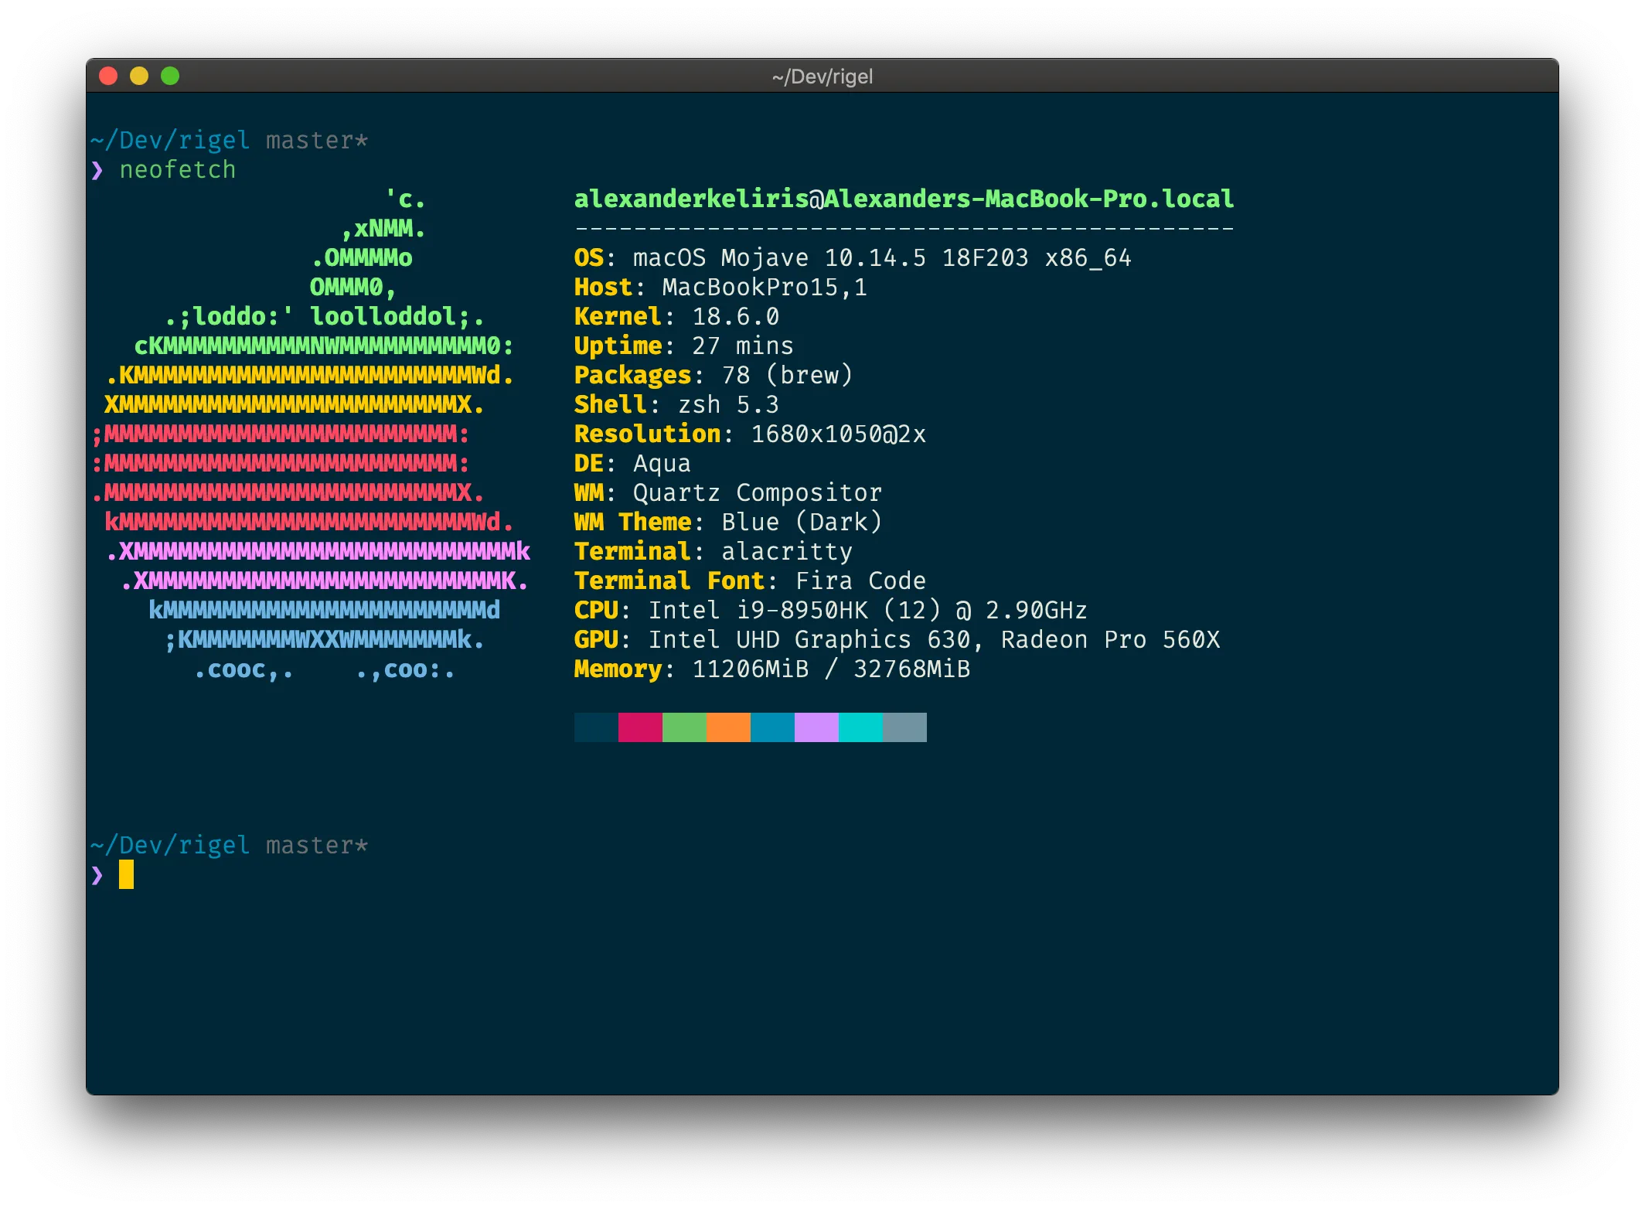Click the 'neofetch' command text
The height and width of the screenshot is (1209, 1645).
178,169
